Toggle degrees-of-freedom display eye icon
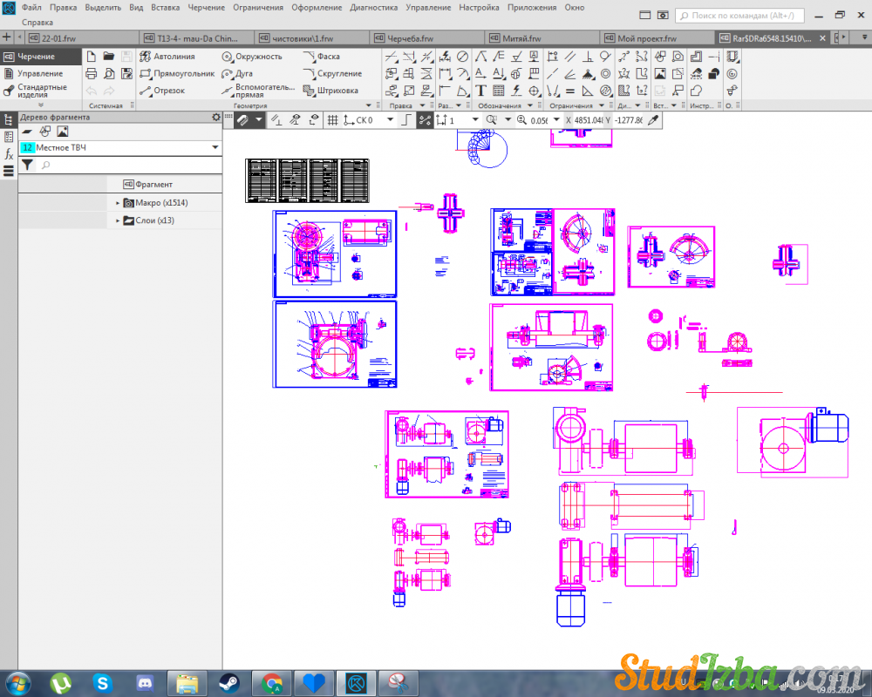Viewport: 872px width, 697px height. (314, 120)
